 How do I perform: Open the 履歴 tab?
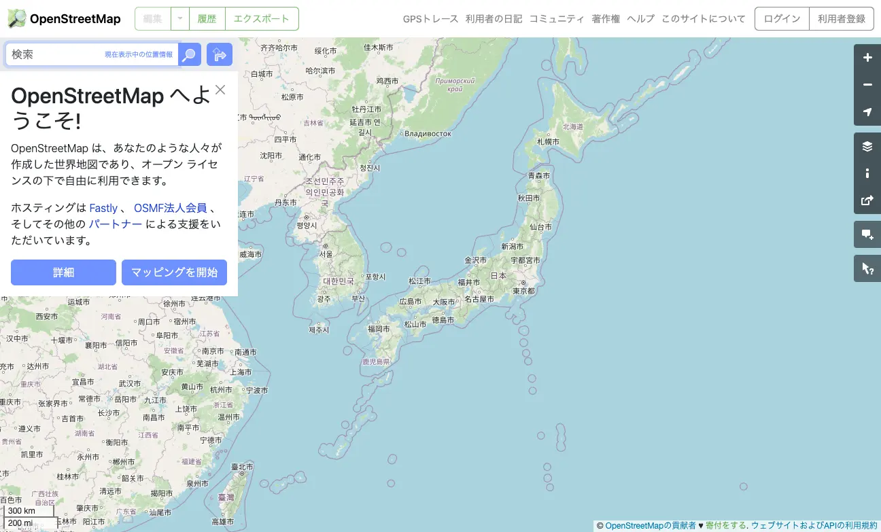(207, 19)
